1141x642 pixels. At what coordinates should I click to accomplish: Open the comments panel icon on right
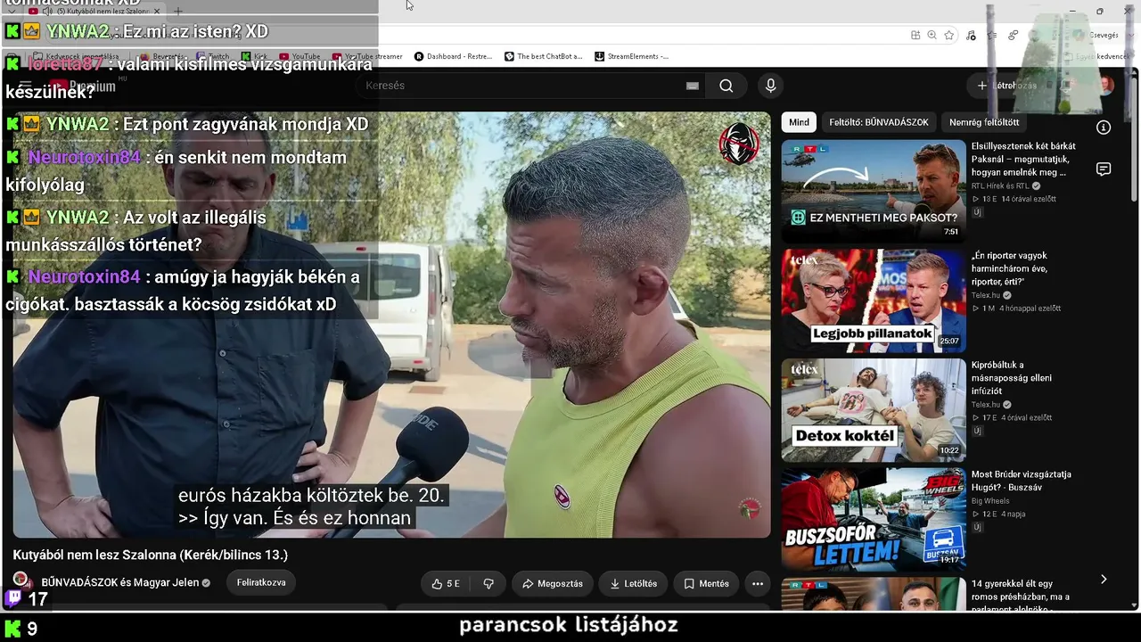click(1104, 169)
